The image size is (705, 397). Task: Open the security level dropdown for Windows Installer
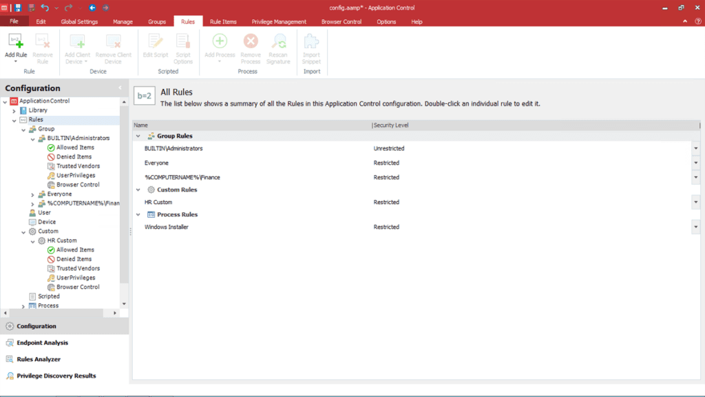695,227
